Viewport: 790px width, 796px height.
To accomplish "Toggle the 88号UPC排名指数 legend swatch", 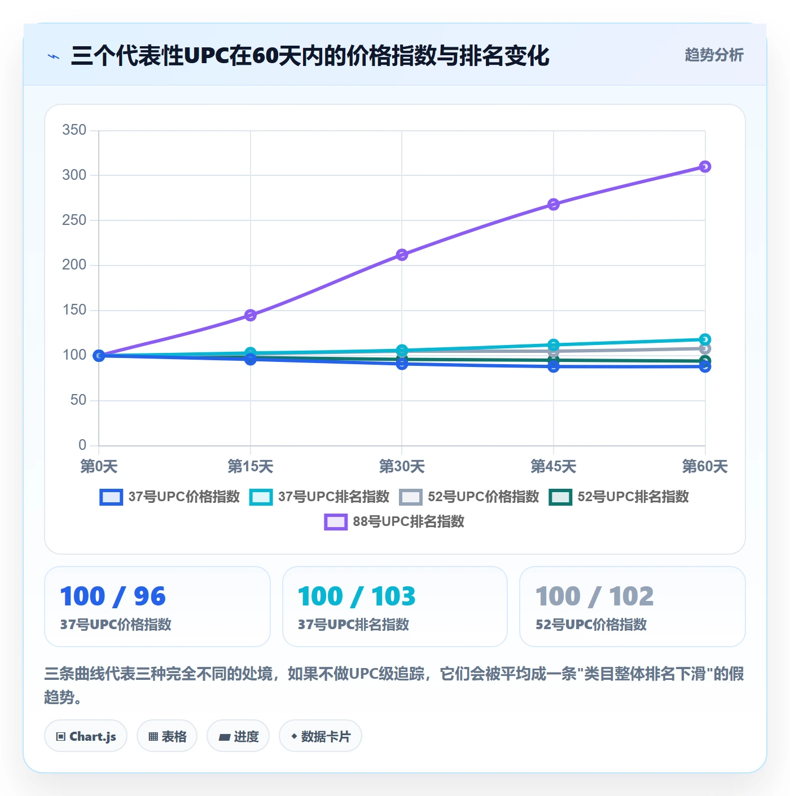I will pos(336,522).
